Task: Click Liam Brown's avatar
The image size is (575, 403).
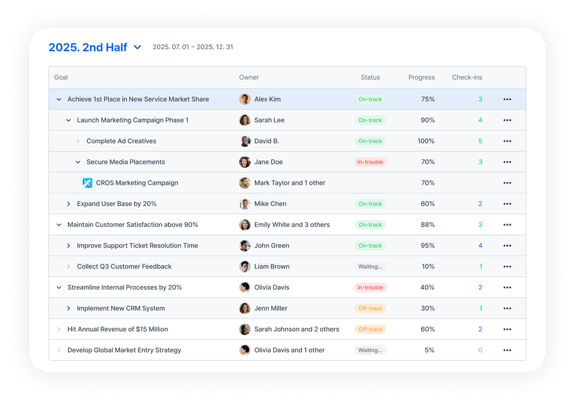Action: click(x=245, y=266)
